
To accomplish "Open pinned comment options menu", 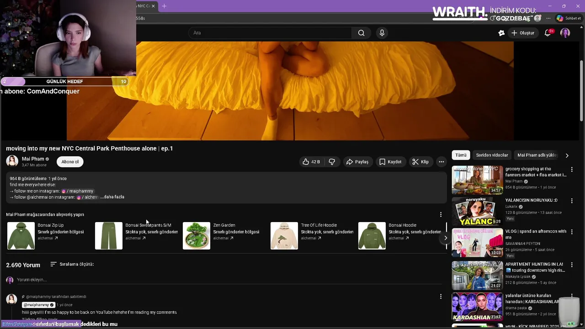I will [x=441, y=297].
